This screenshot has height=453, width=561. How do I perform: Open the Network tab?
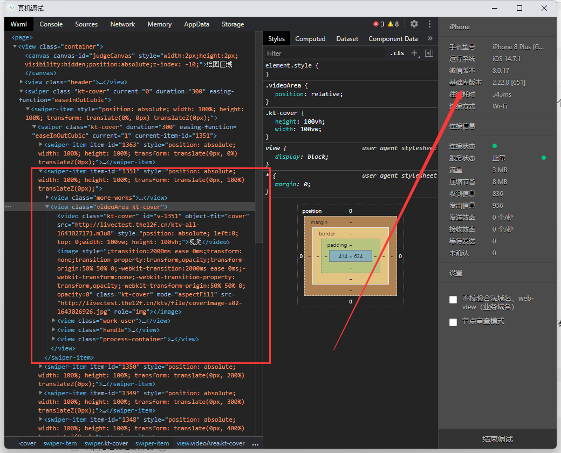123,24
